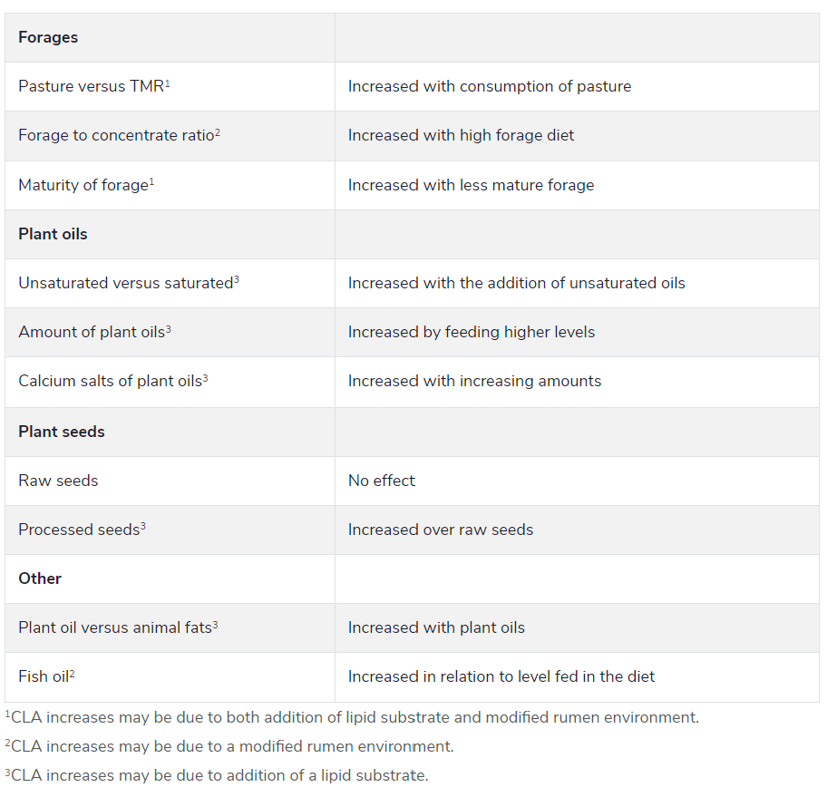Click 'Increased with increasing amounts' cell
Screen dimensions: 827x797
pyautogui.click(x=474, y=381)
